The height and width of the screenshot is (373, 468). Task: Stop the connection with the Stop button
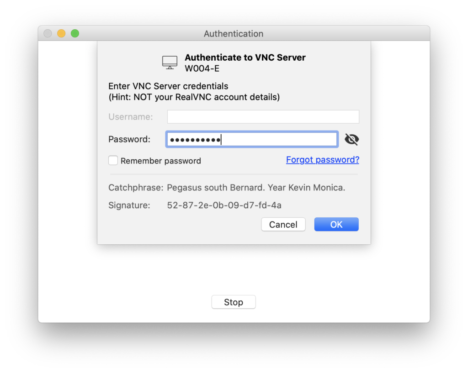point(233,302)
